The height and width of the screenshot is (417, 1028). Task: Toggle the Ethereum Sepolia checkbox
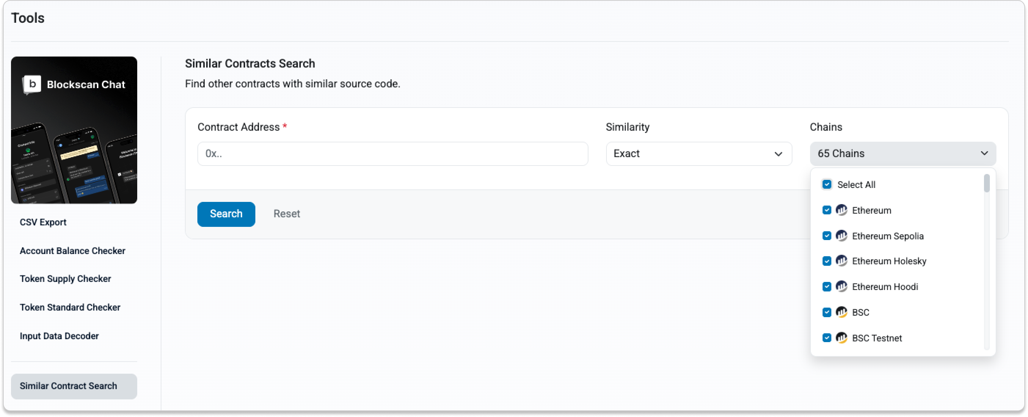coord(827,236)
